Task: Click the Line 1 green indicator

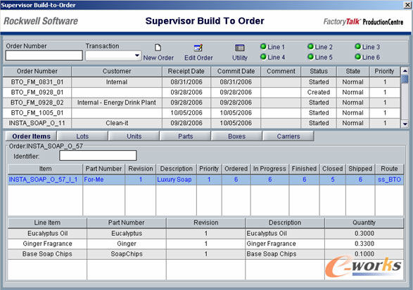Action: (x=263, y=46)
